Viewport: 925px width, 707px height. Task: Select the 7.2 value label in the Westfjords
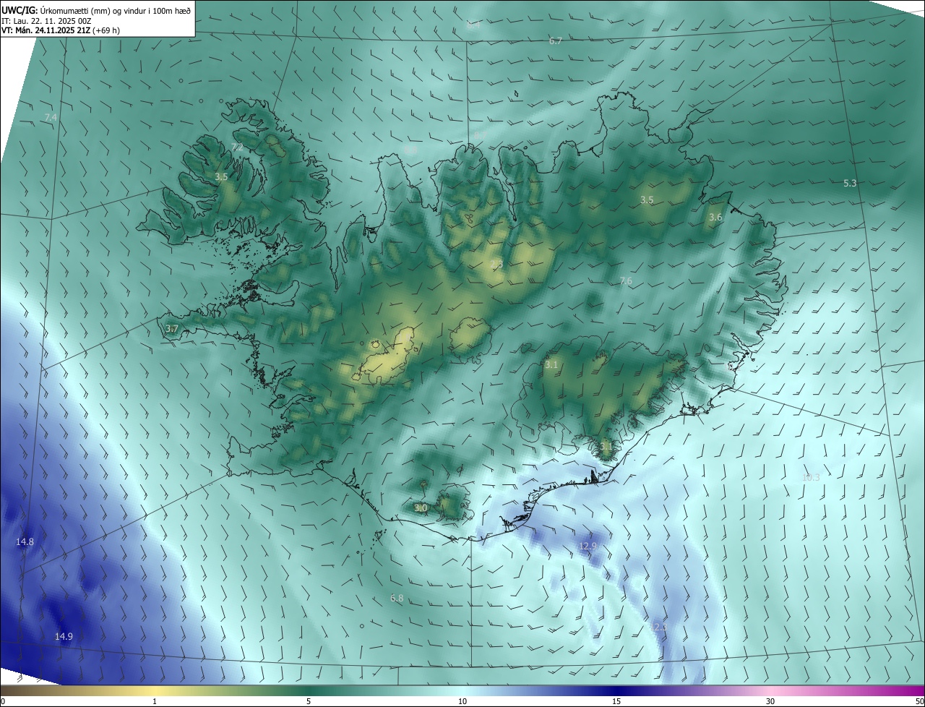point(237,147)
